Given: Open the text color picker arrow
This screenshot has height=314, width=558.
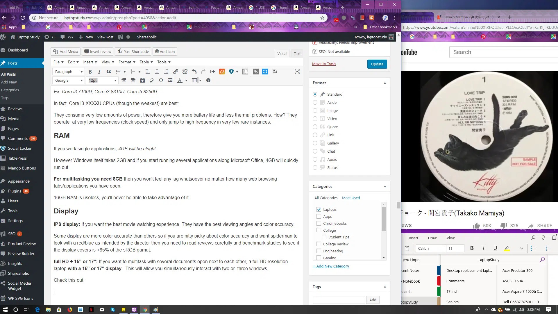Looking at the screenshot, I should (186, 81).
